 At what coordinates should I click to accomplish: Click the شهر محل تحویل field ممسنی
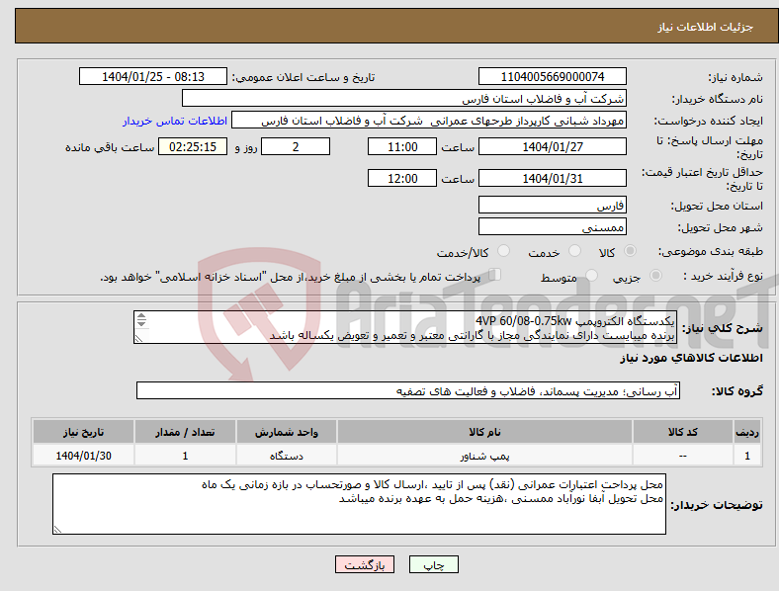pos(552,226)
